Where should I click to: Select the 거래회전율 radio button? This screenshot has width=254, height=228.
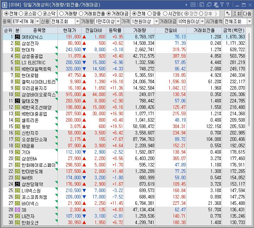(81, 14)
